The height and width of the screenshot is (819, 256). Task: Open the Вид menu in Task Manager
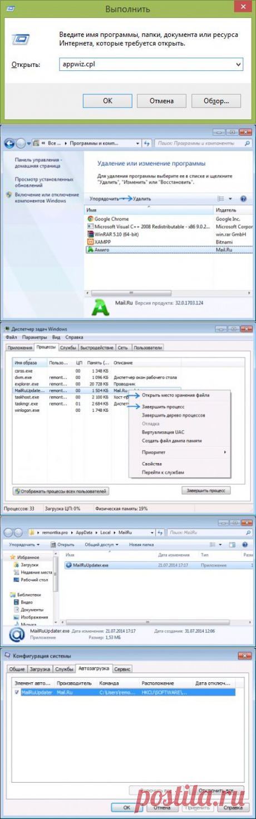click(x=56, y=338)
